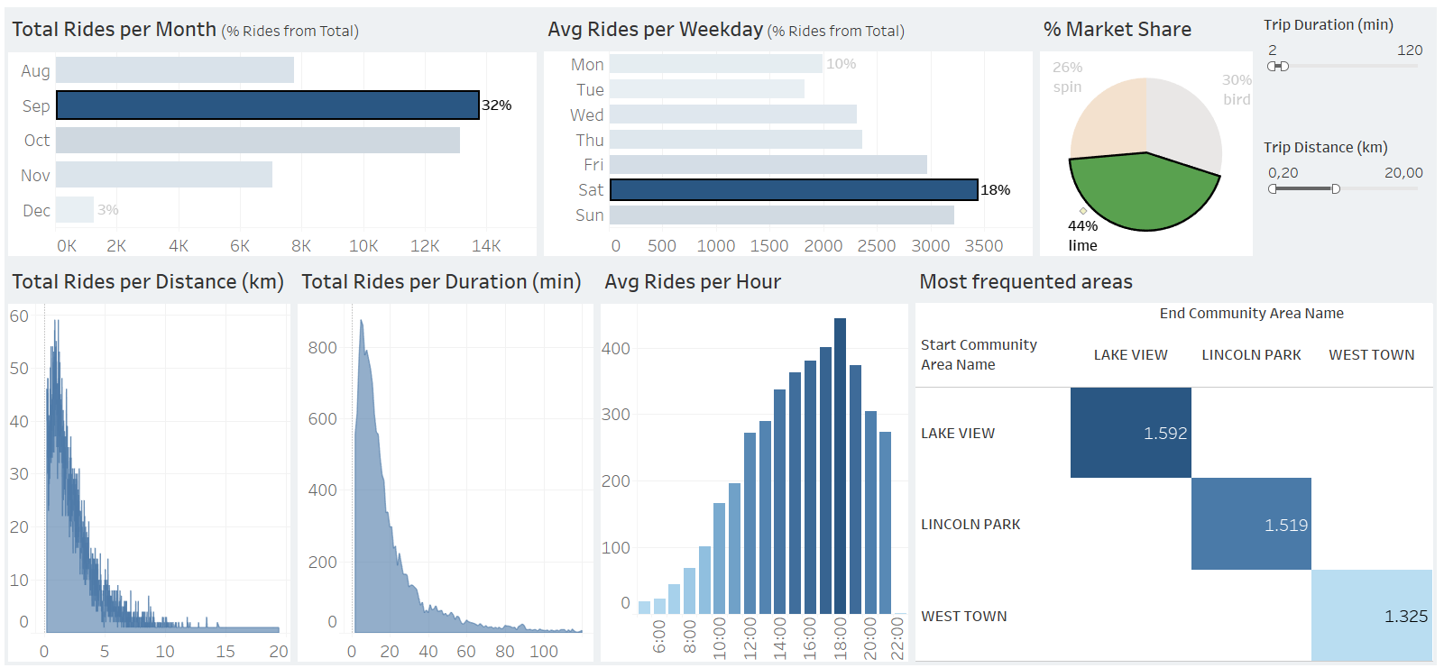
Task: Select the West Town 1.325 heatmap cell
Action: point(1371,616)
